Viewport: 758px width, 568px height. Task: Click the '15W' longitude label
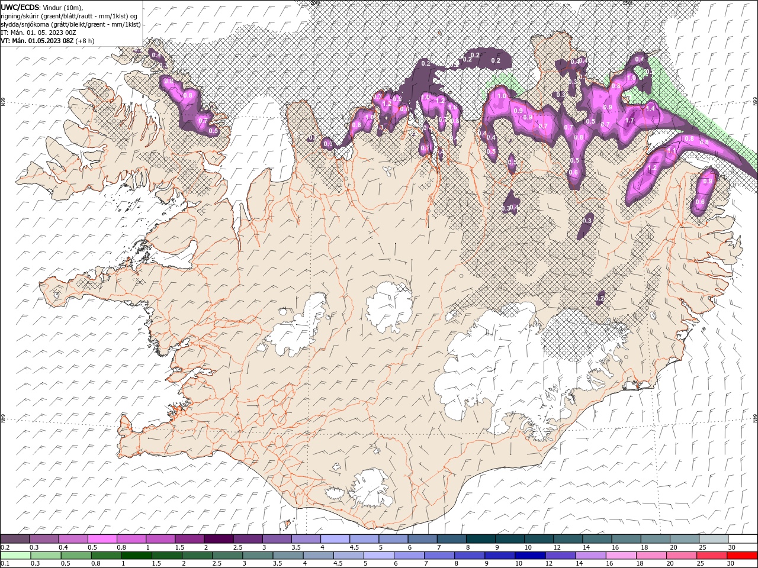(x=628, y=3)
